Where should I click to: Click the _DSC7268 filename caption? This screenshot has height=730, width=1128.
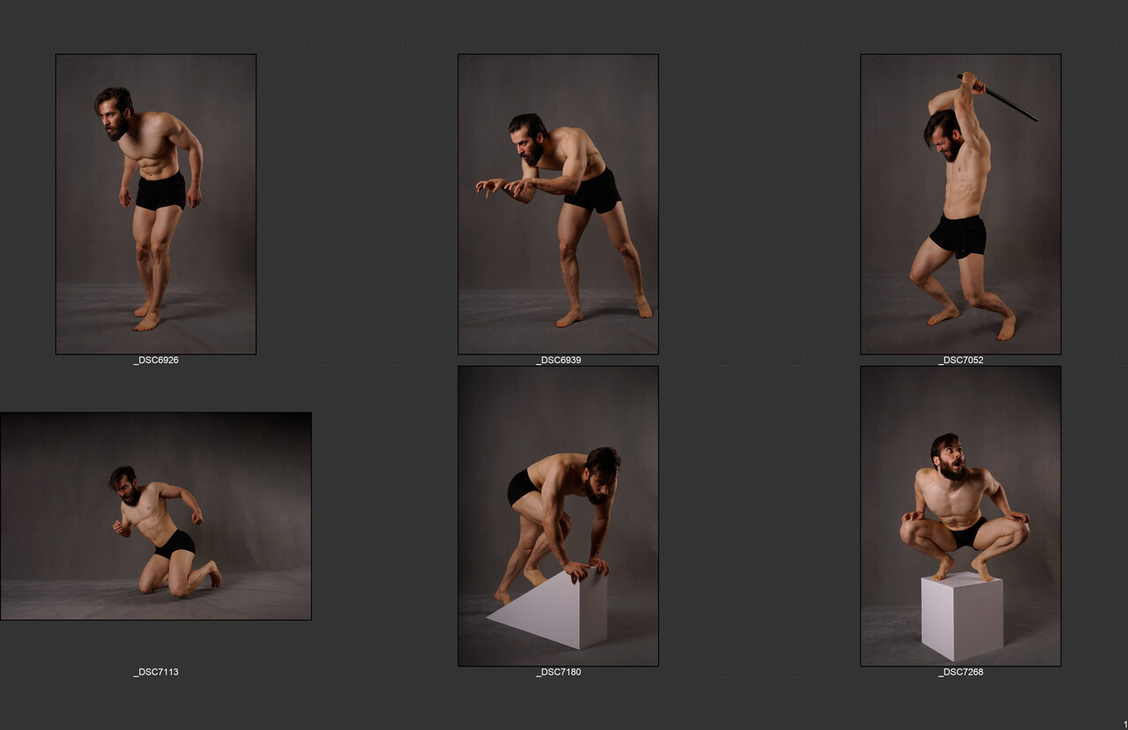click(x=961, y=672)
